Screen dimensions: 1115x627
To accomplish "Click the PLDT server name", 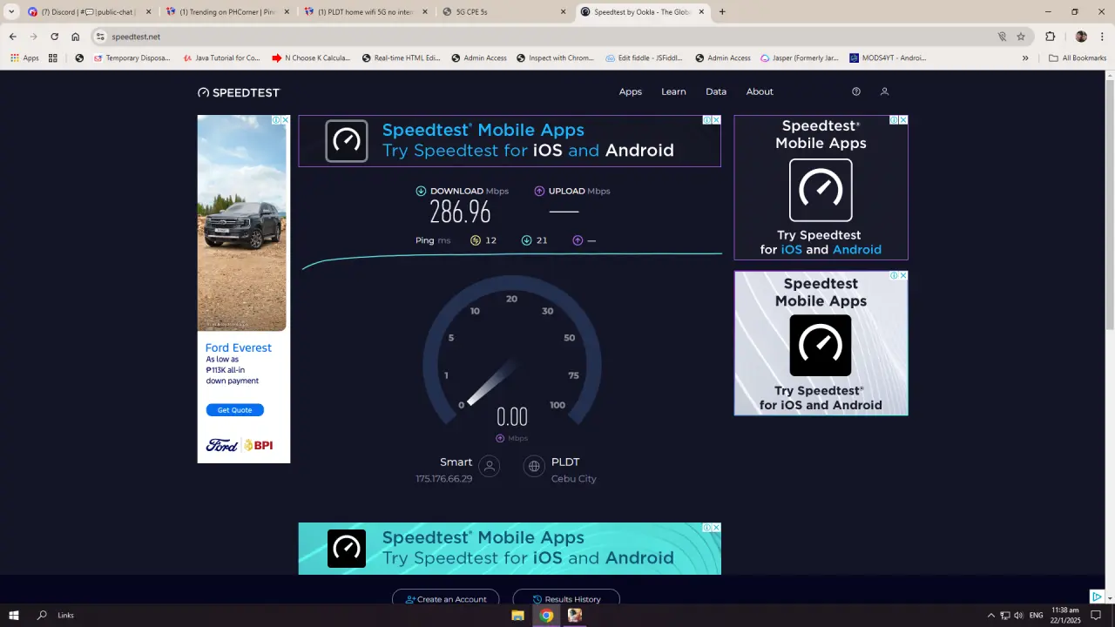I will tap(565, 462).
